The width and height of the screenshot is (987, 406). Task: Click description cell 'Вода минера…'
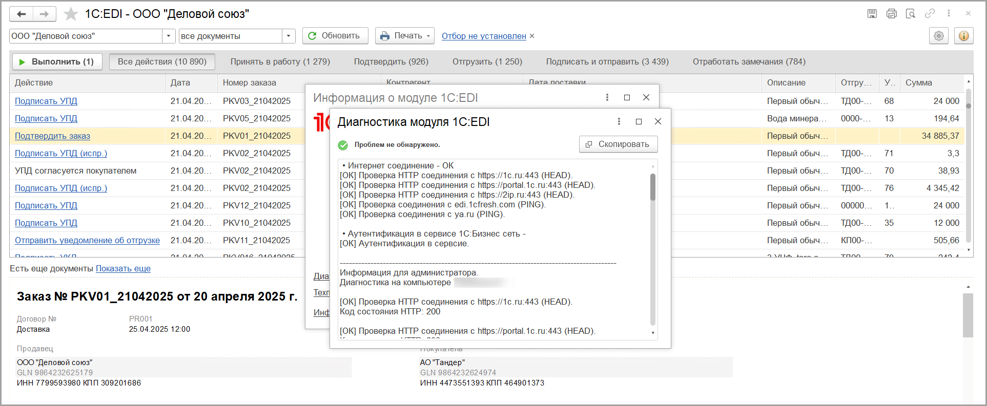(x=798, y=118)
